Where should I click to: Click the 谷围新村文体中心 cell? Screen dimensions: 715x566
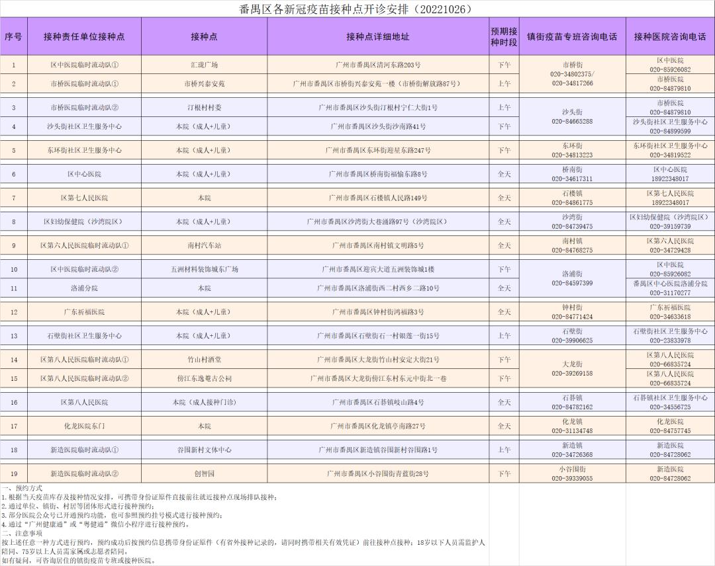(x=205, y=450)
